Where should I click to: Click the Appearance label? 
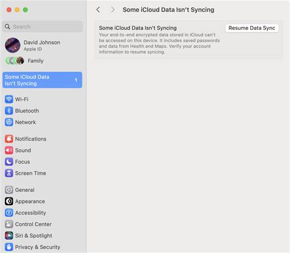point(30,201)
